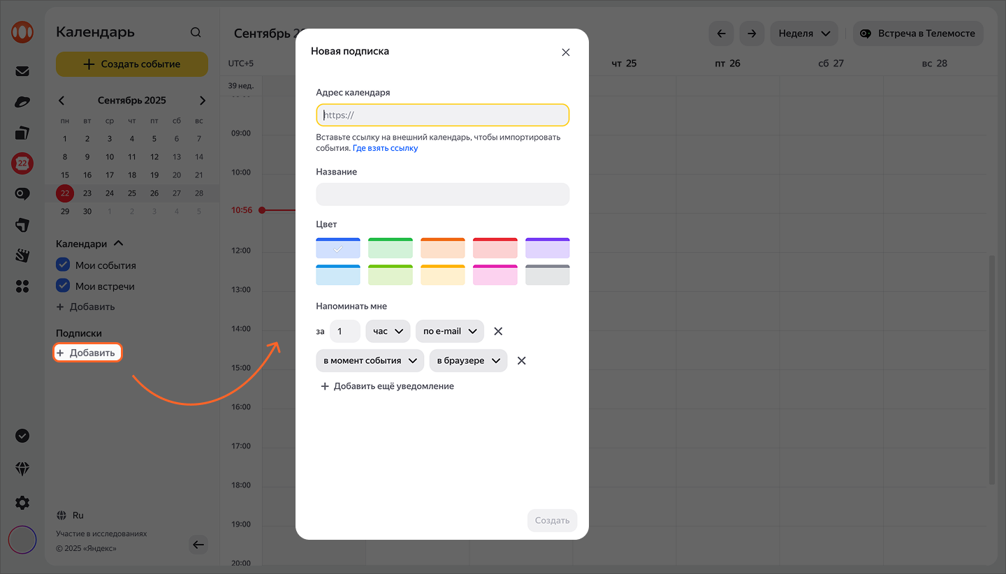Uncheck the Мои события calendar

click(63, 265)
